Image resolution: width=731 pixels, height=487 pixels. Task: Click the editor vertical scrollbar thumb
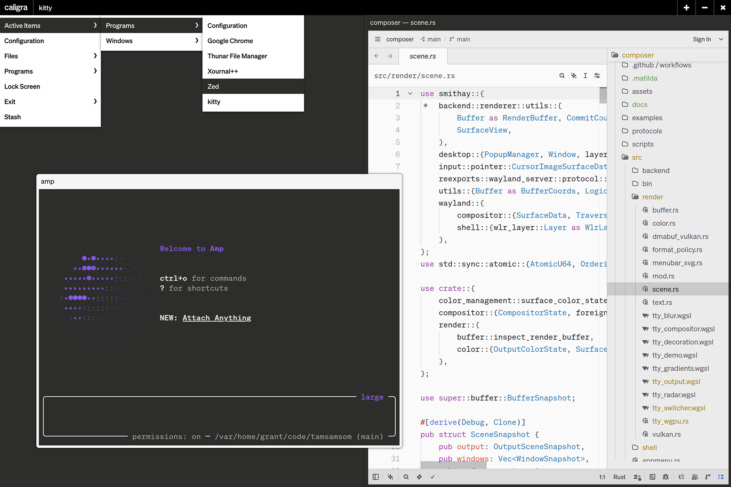[x=603, y=95]
